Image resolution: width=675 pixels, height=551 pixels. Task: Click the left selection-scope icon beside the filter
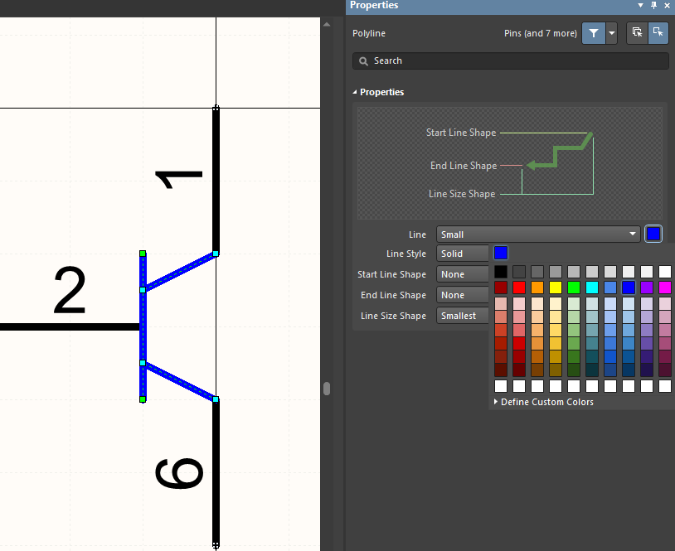click(x=637, y=33)
